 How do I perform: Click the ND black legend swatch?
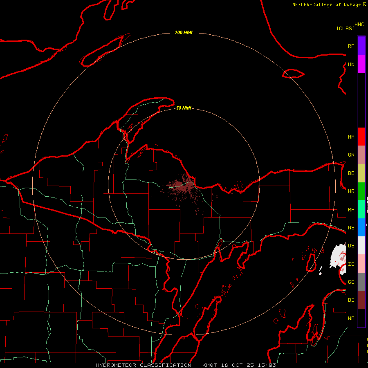click(361, 318)
